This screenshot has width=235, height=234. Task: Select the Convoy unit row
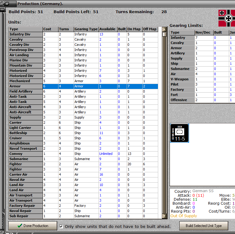(x=83, y=154)
